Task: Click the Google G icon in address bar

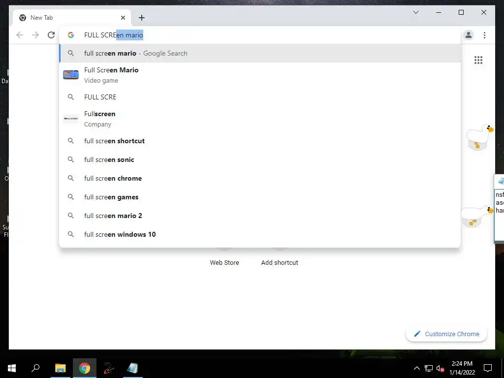Action: (x=71, y=35)
